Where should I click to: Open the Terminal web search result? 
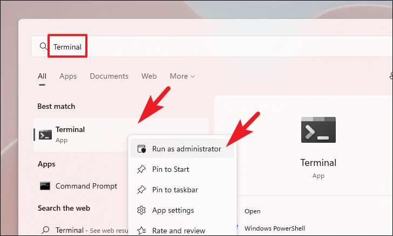click(x=85, y=230)
